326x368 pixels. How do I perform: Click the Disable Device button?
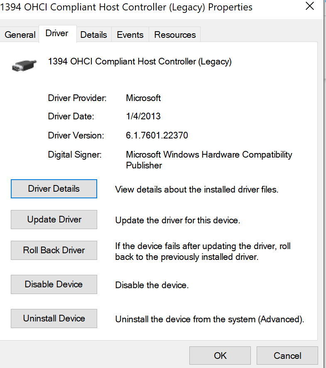tap(54, 284)
